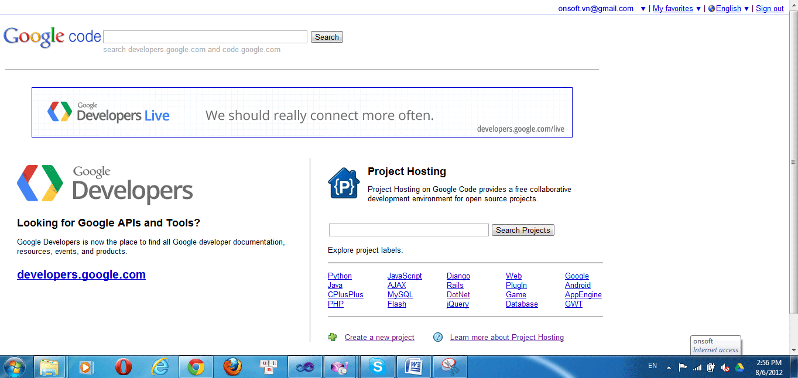Image resolution: width=798 pixels, height=378 pixels.
Task: Click the network signal tray icon
Action: (x=697, y=367)
